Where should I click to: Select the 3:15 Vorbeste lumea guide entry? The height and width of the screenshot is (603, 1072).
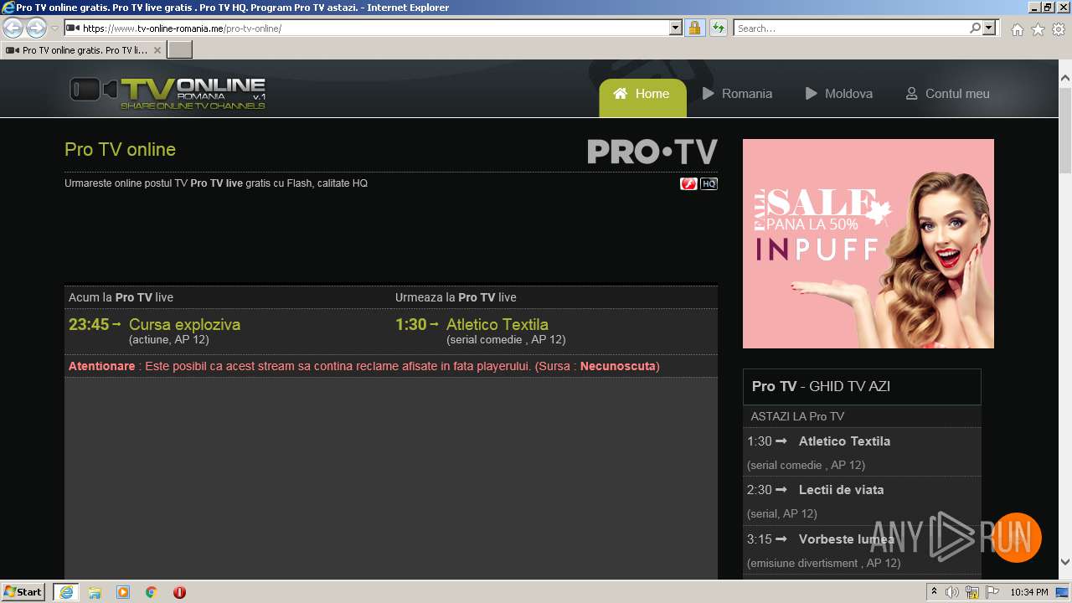862,550
